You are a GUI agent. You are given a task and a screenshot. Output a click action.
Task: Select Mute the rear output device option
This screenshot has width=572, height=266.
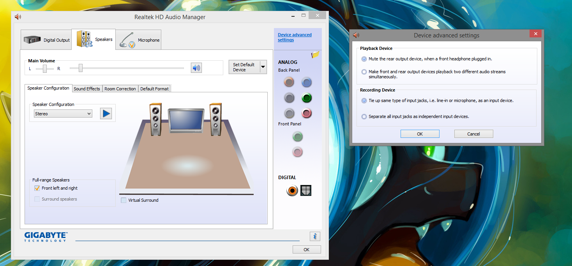364,59
